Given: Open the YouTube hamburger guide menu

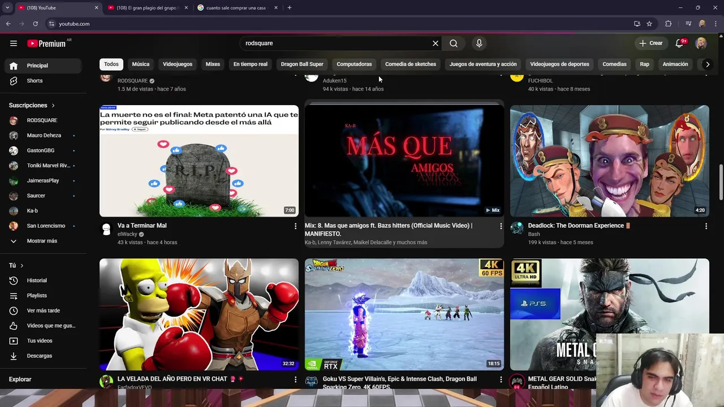Looking at the screenshot, I should (x=14, y=43).
